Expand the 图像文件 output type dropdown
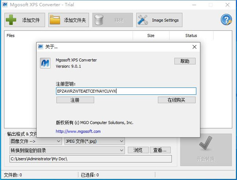 [x=36, y=141]
